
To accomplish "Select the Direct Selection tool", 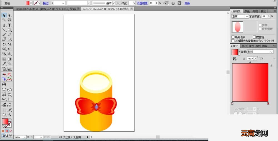I will 9,15.
